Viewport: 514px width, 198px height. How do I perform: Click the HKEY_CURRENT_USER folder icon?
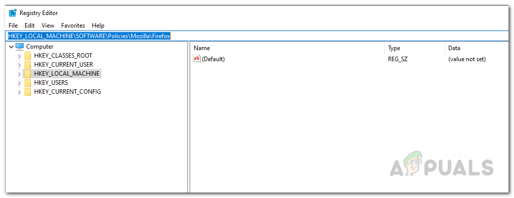28,65
